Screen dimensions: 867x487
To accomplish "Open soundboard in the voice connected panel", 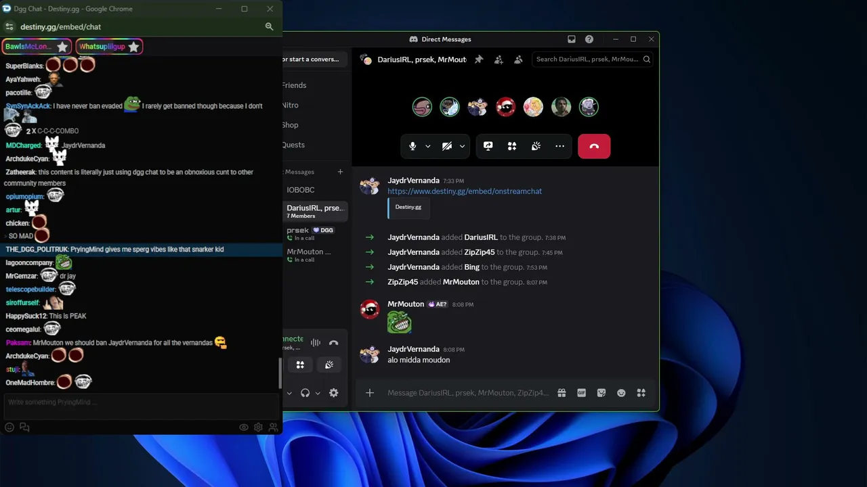I will click(x=329, y=365).
